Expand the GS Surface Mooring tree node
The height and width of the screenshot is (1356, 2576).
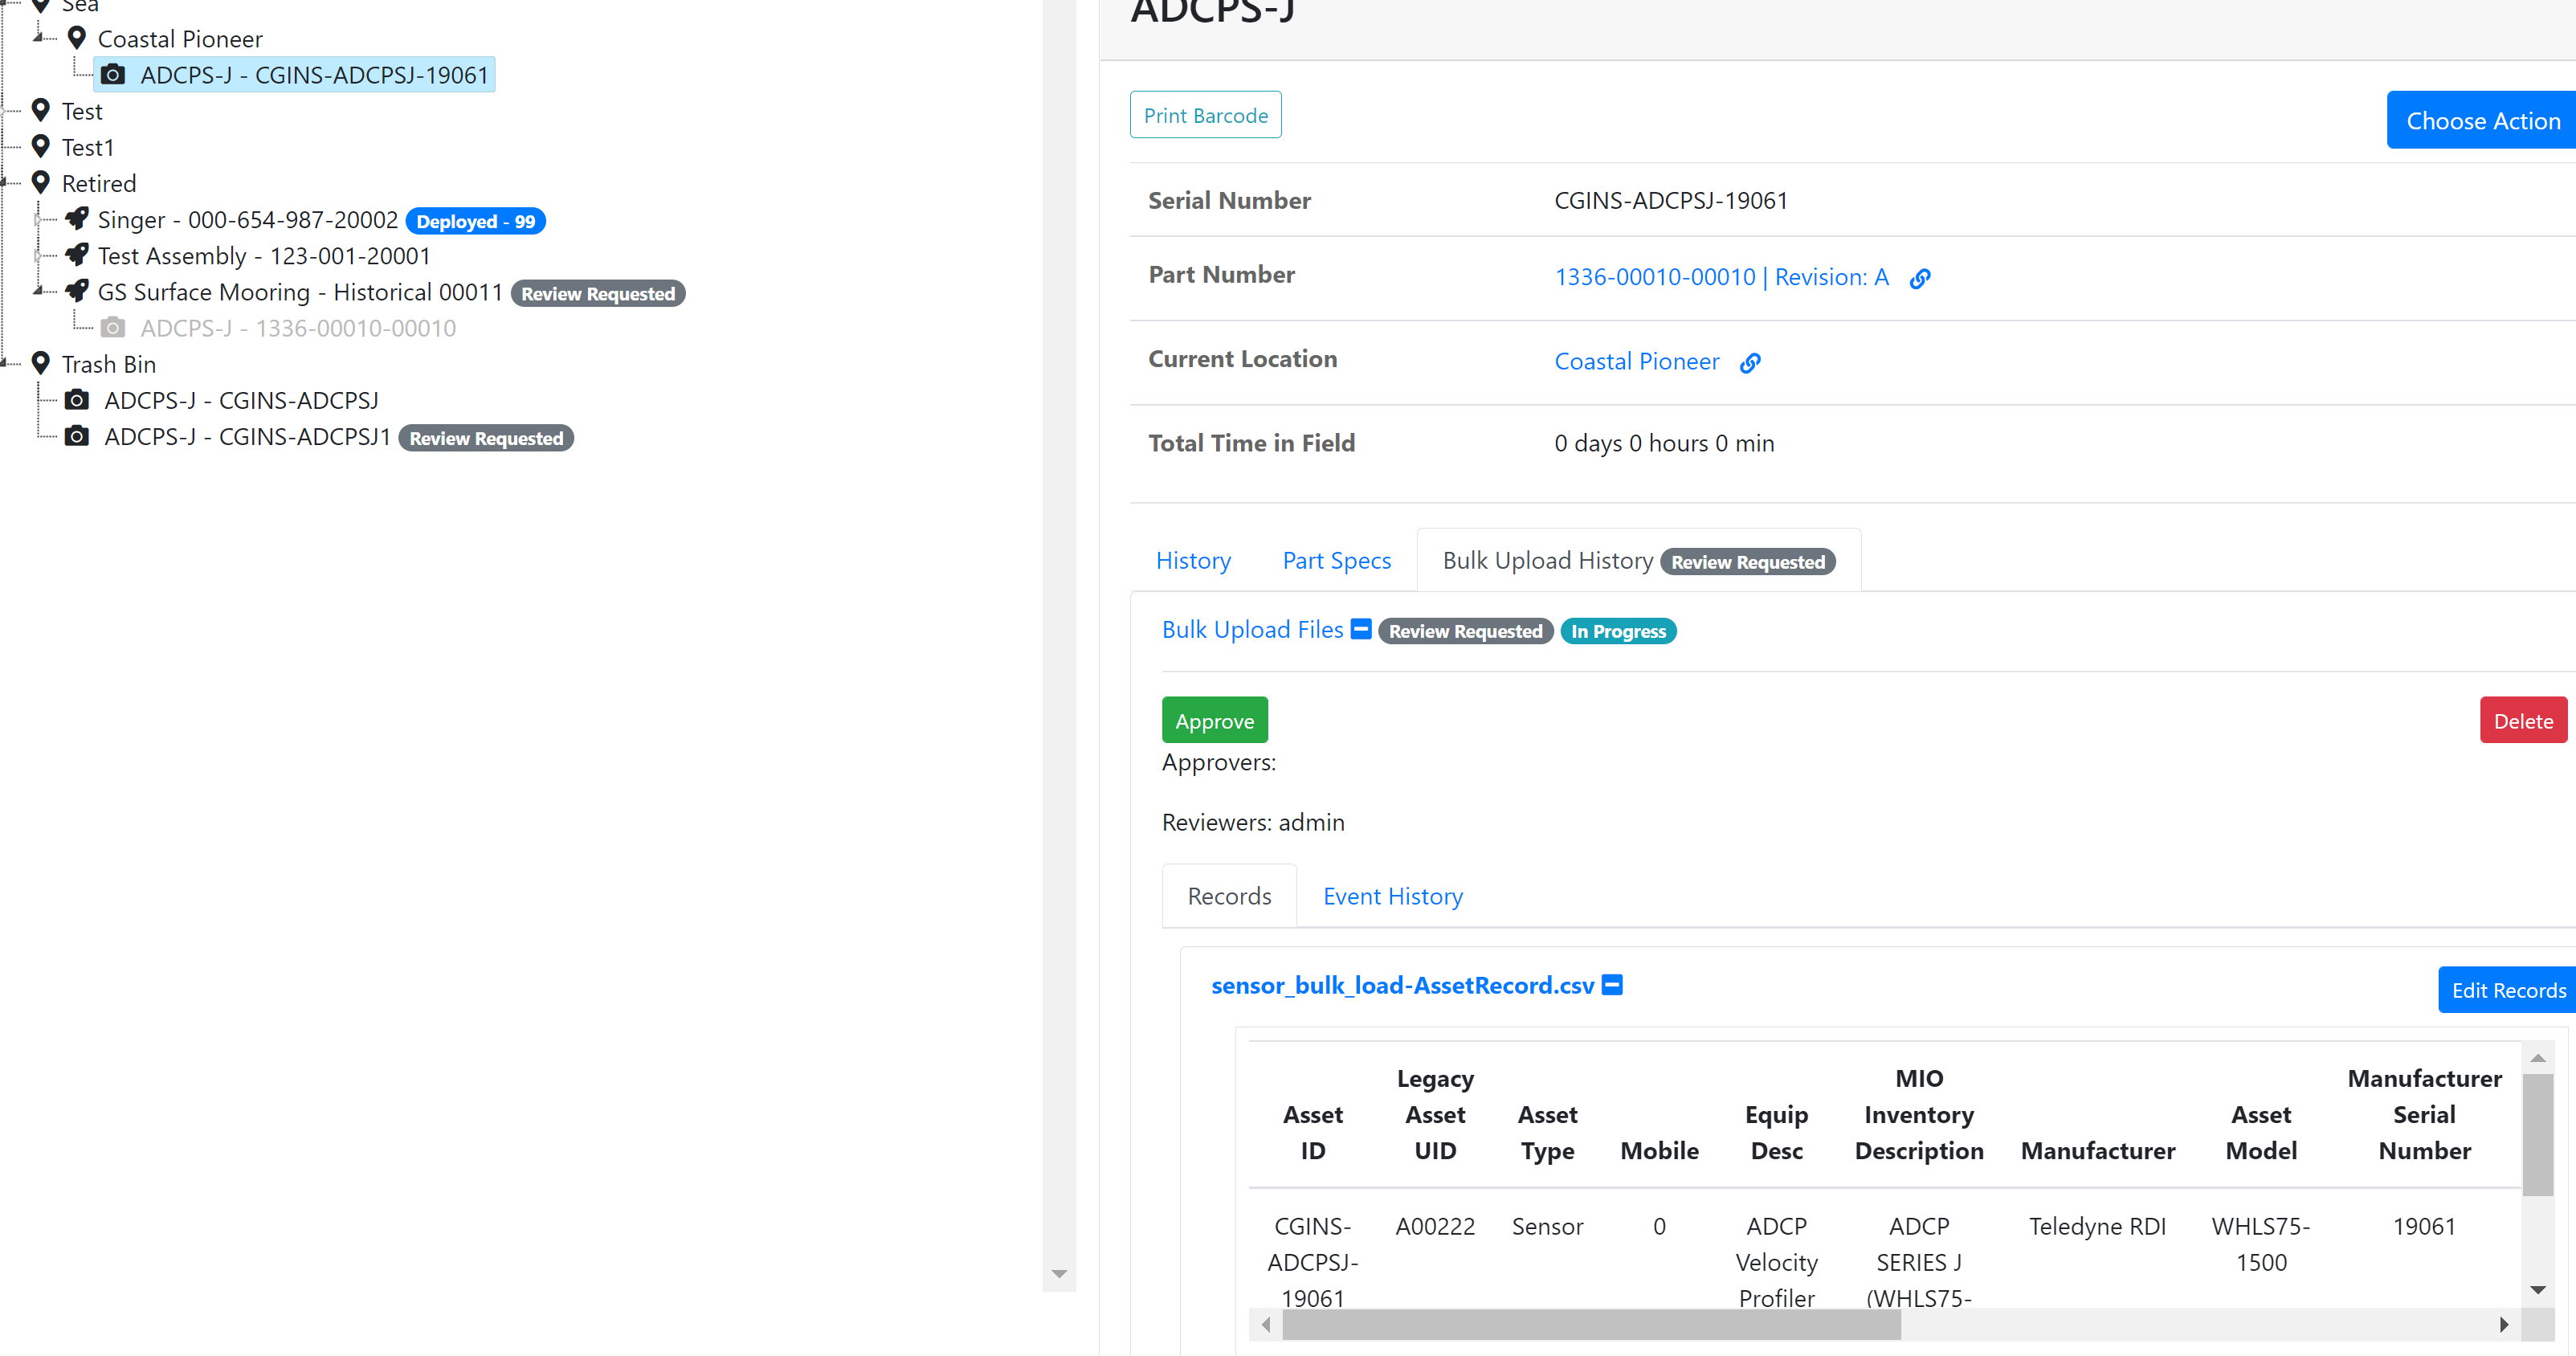pos(38,291)
